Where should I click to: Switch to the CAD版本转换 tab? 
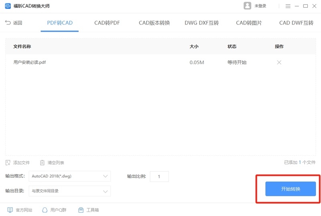(154, 23)
